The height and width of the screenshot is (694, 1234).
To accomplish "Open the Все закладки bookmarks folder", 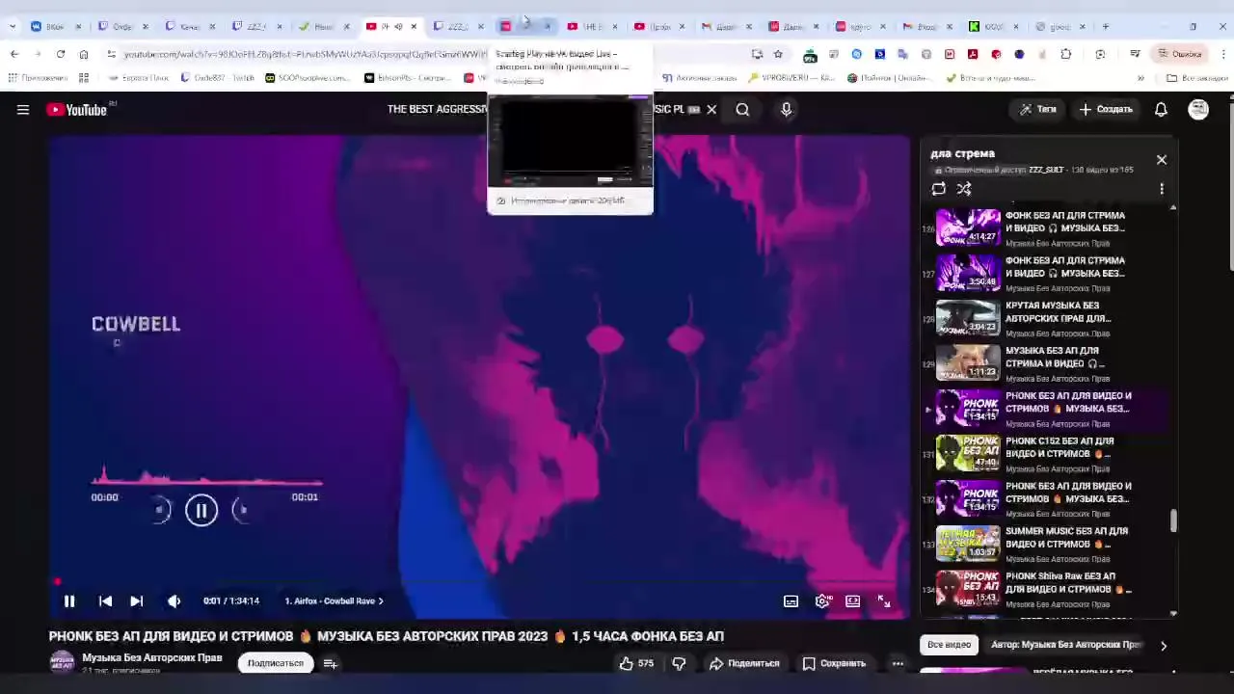I will (x=1196, y=78).
